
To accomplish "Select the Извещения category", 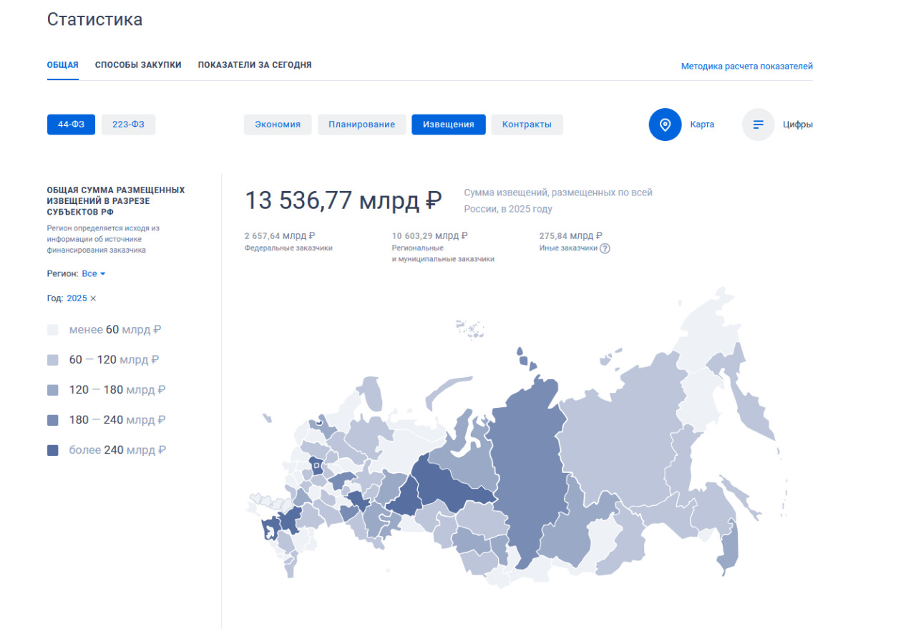I will [448, 125].
